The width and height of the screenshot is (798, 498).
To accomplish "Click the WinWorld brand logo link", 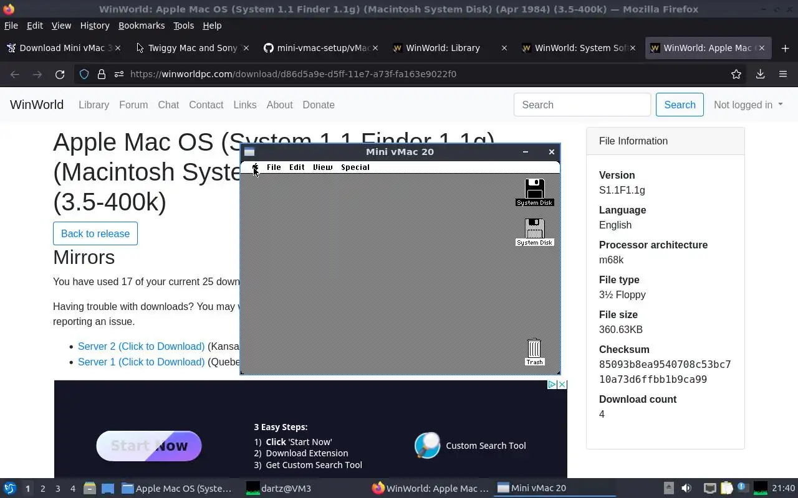I will (x=37, y=105).
